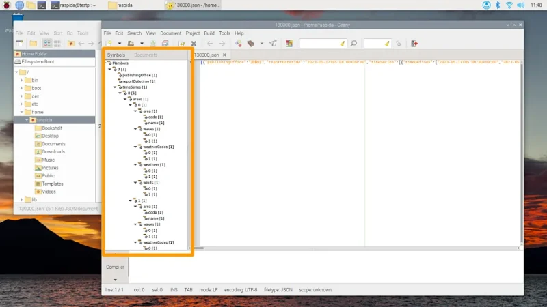The height and width of the screenshot is (307, 547).
Task: Close the 130000.json tab with its x
Action: tap(225, 55)
